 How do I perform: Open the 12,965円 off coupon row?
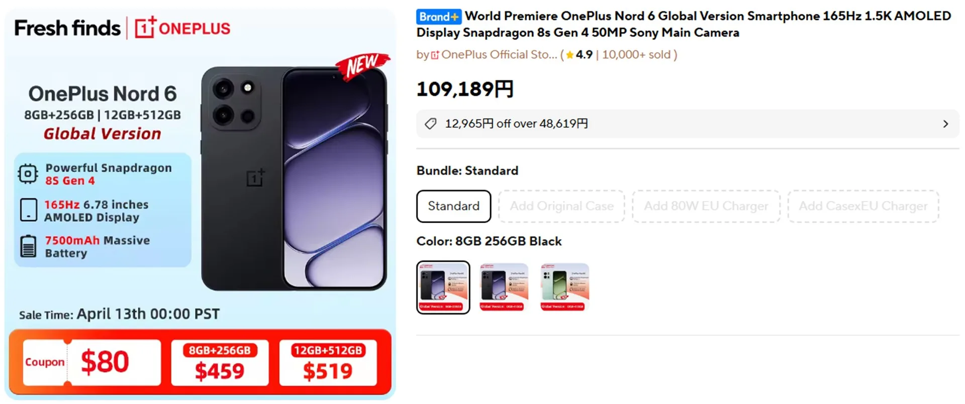point(688,124)
